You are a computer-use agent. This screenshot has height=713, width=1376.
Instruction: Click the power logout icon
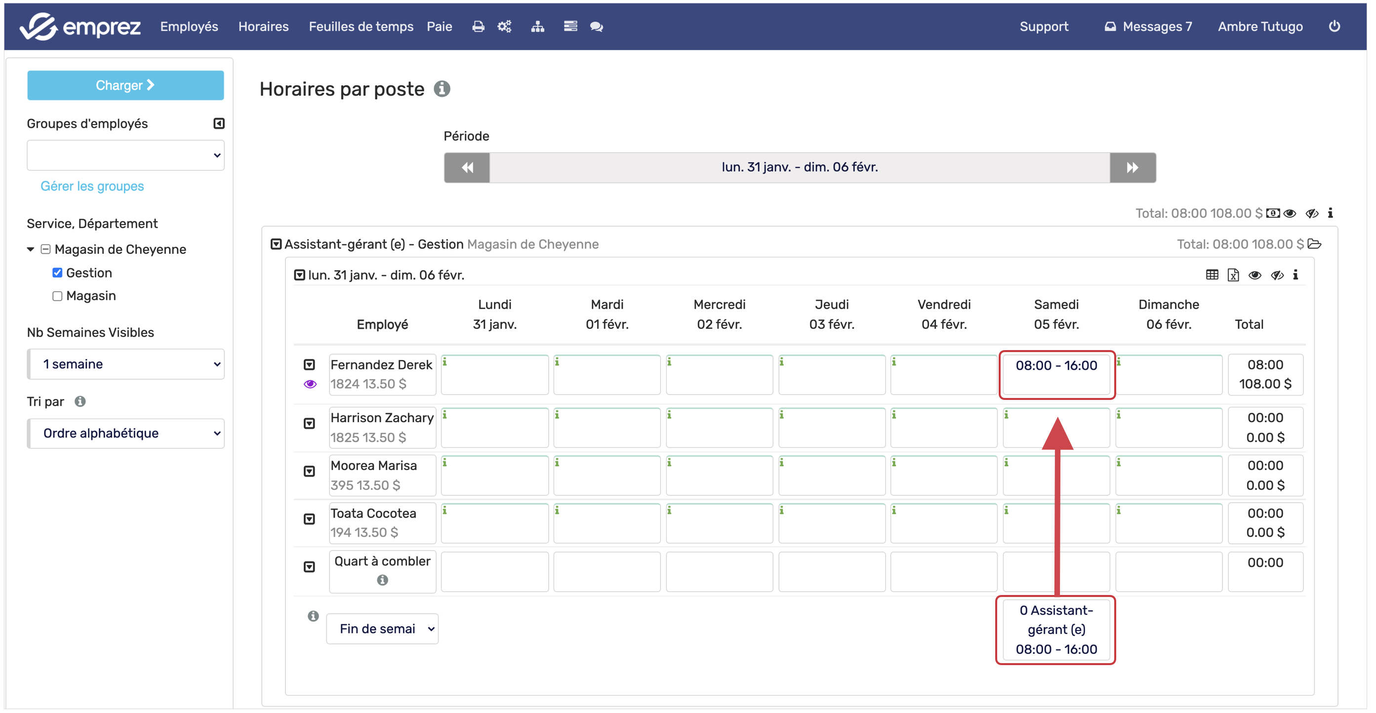point(1334,26)
